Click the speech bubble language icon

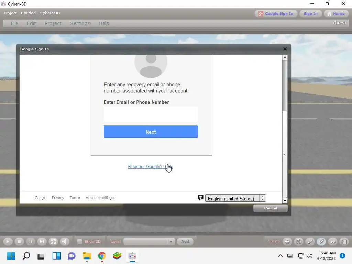pos(200,198)
